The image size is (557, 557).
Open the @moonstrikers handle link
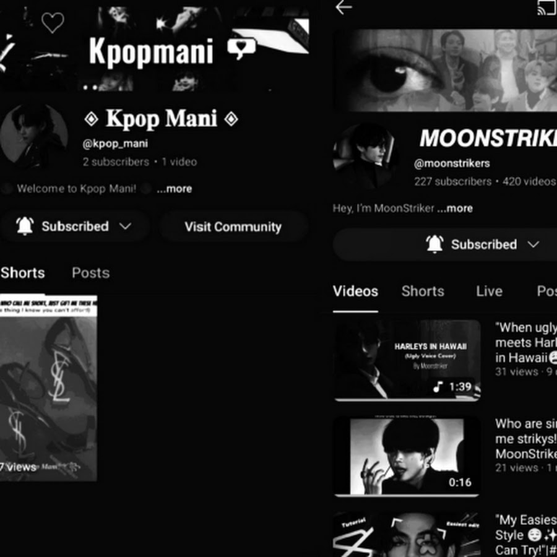452,163
